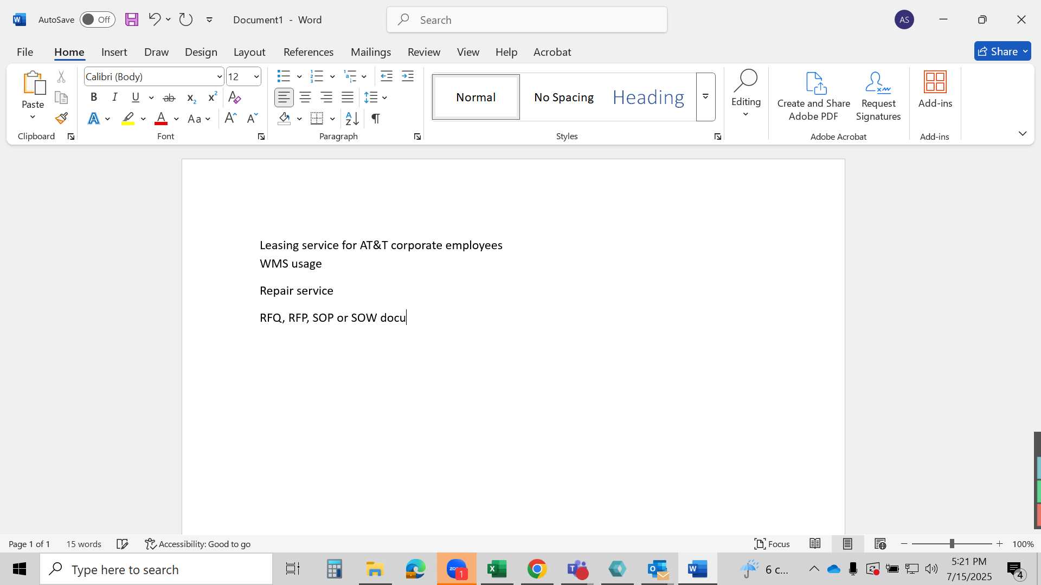Open the font size dropdown
The height and width of the screenshot is (585, 1041).
[256, 77]
